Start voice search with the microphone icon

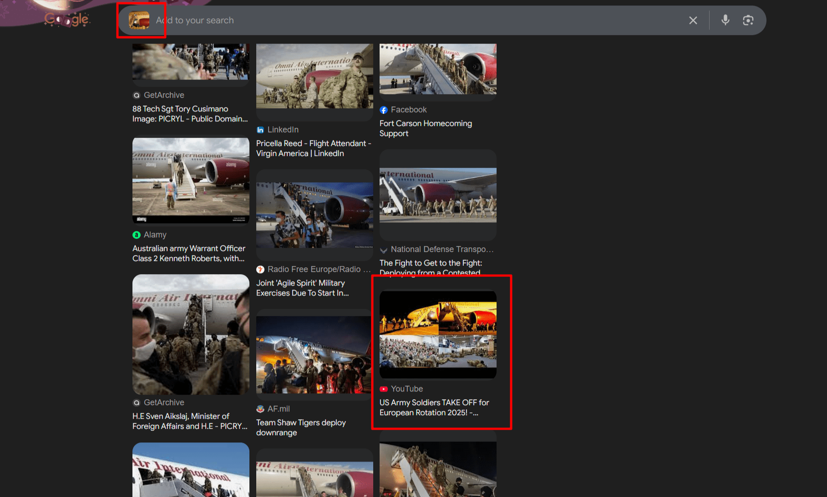pyautogui.click(x=725, y=20)
